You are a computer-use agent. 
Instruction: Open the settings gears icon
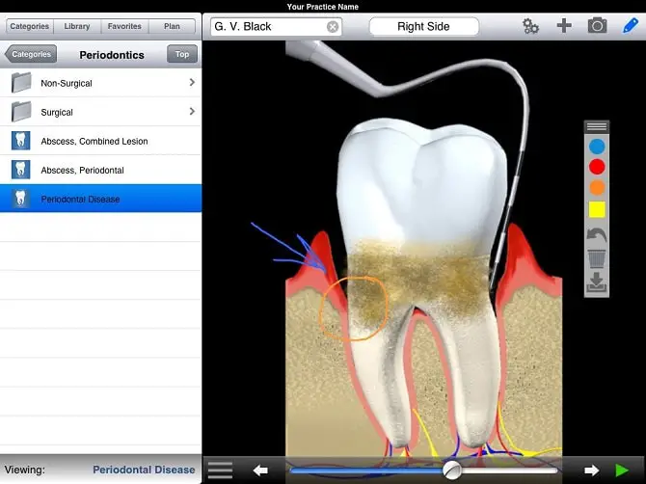pyautogui.click(x=530, y=26)
